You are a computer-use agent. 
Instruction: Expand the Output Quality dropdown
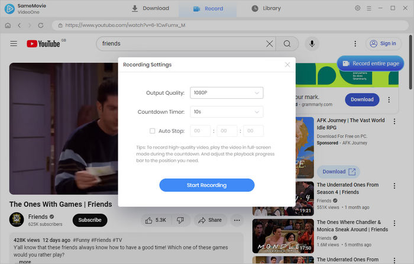[x=227, y=93]
